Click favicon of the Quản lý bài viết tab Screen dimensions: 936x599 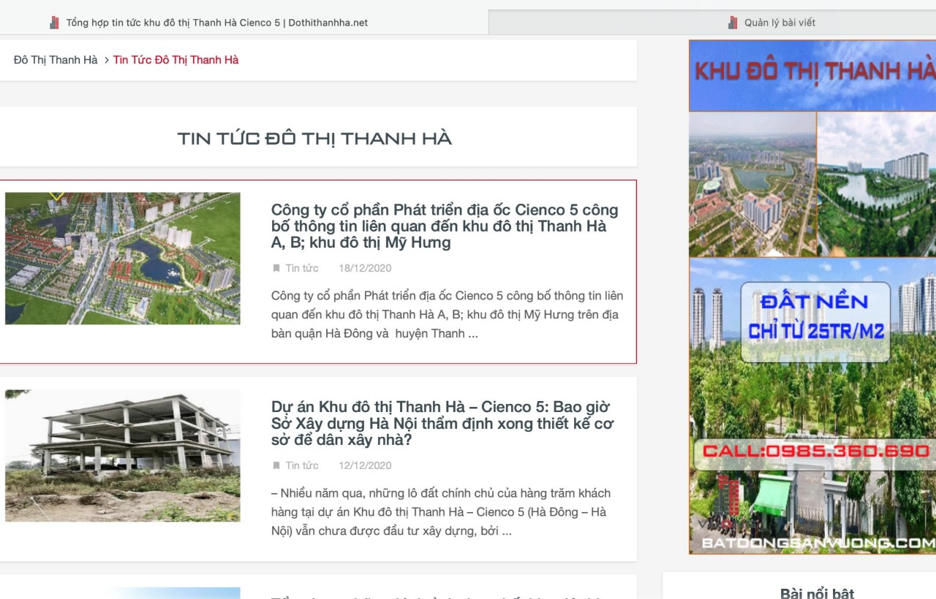733,23
